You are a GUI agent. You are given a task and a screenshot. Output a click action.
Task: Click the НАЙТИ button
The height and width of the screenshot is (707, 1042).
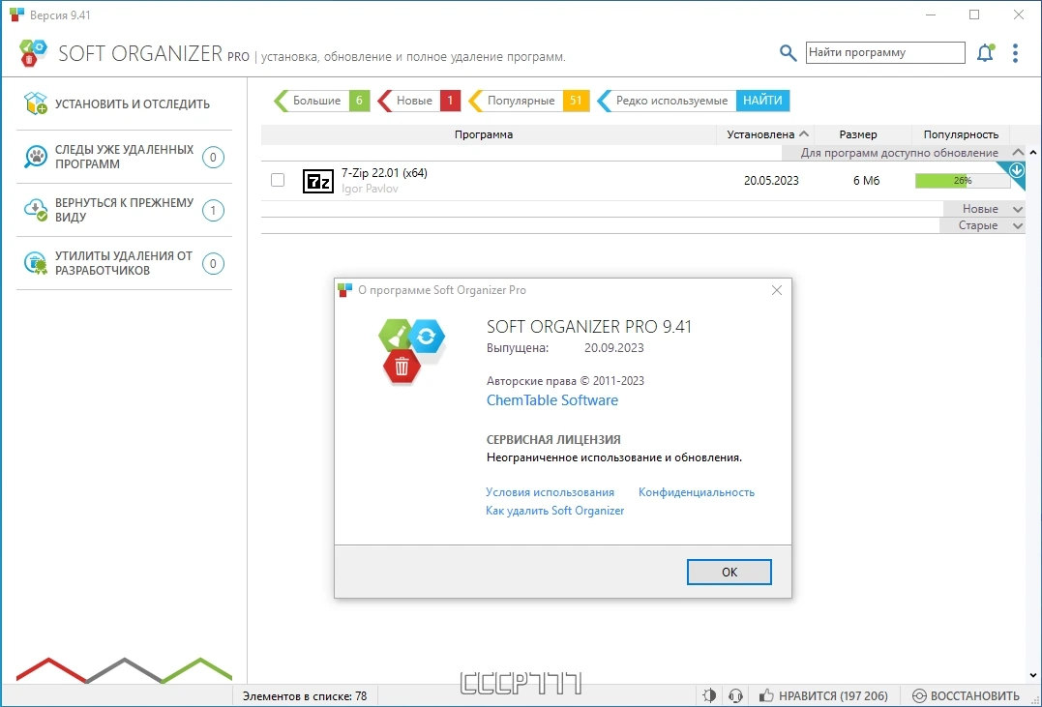(762, 101)
